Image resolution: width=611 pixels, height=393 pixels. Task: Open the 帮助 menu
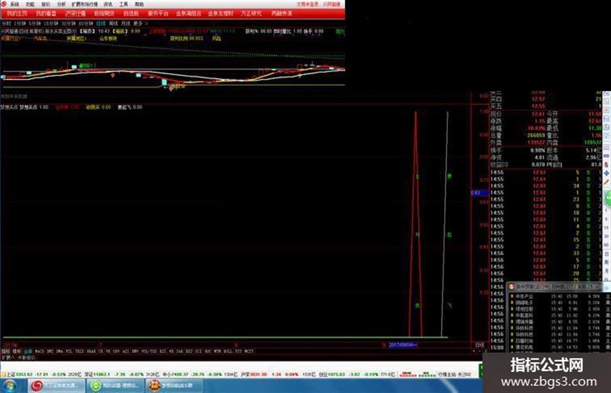(139, 5)
